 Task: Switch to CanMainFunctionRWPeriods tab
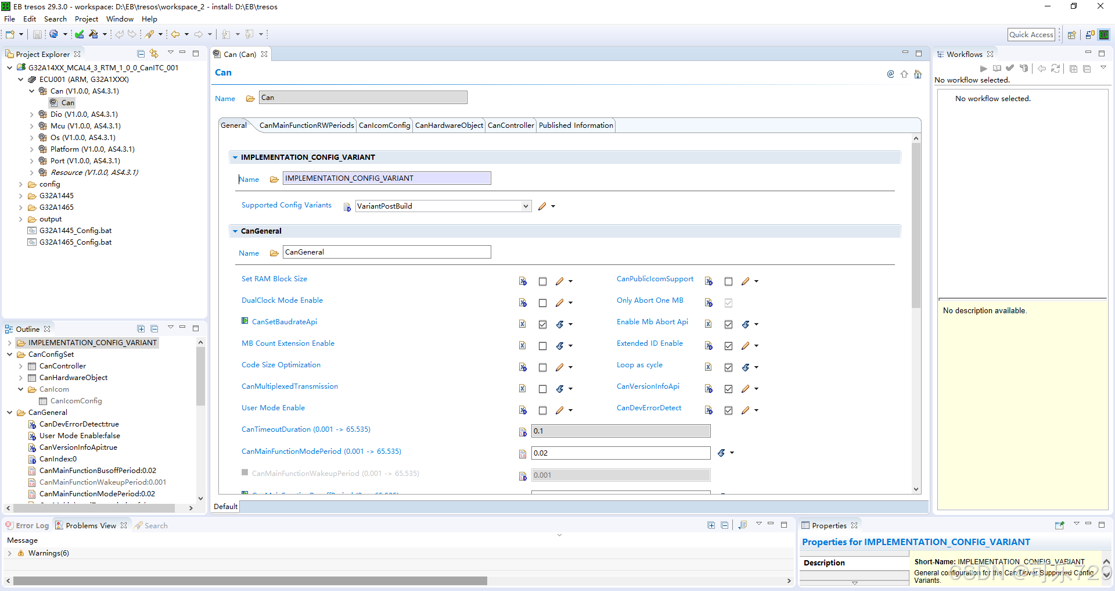[307, 126]
